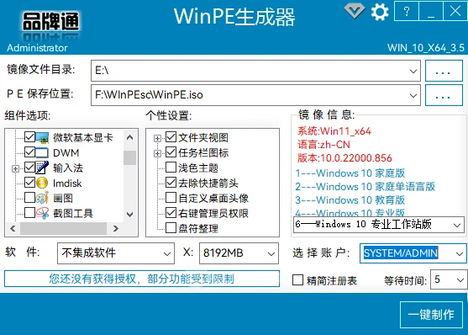
Task: Click the 您还没有获得授权 notice
Action: point(142,279)
